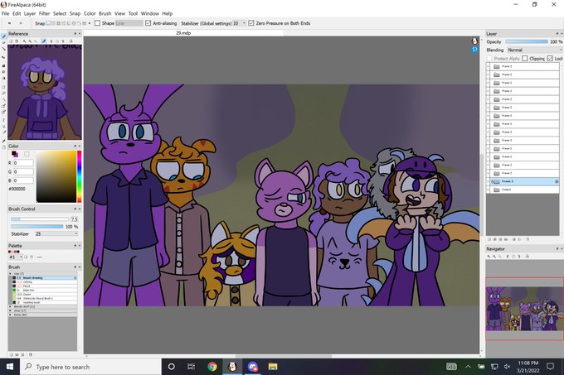The height and width of the screenshot is (375, 564).
Task: Open Discord from the taskbar
Action: pyautogui.click(x=253, y=367)
